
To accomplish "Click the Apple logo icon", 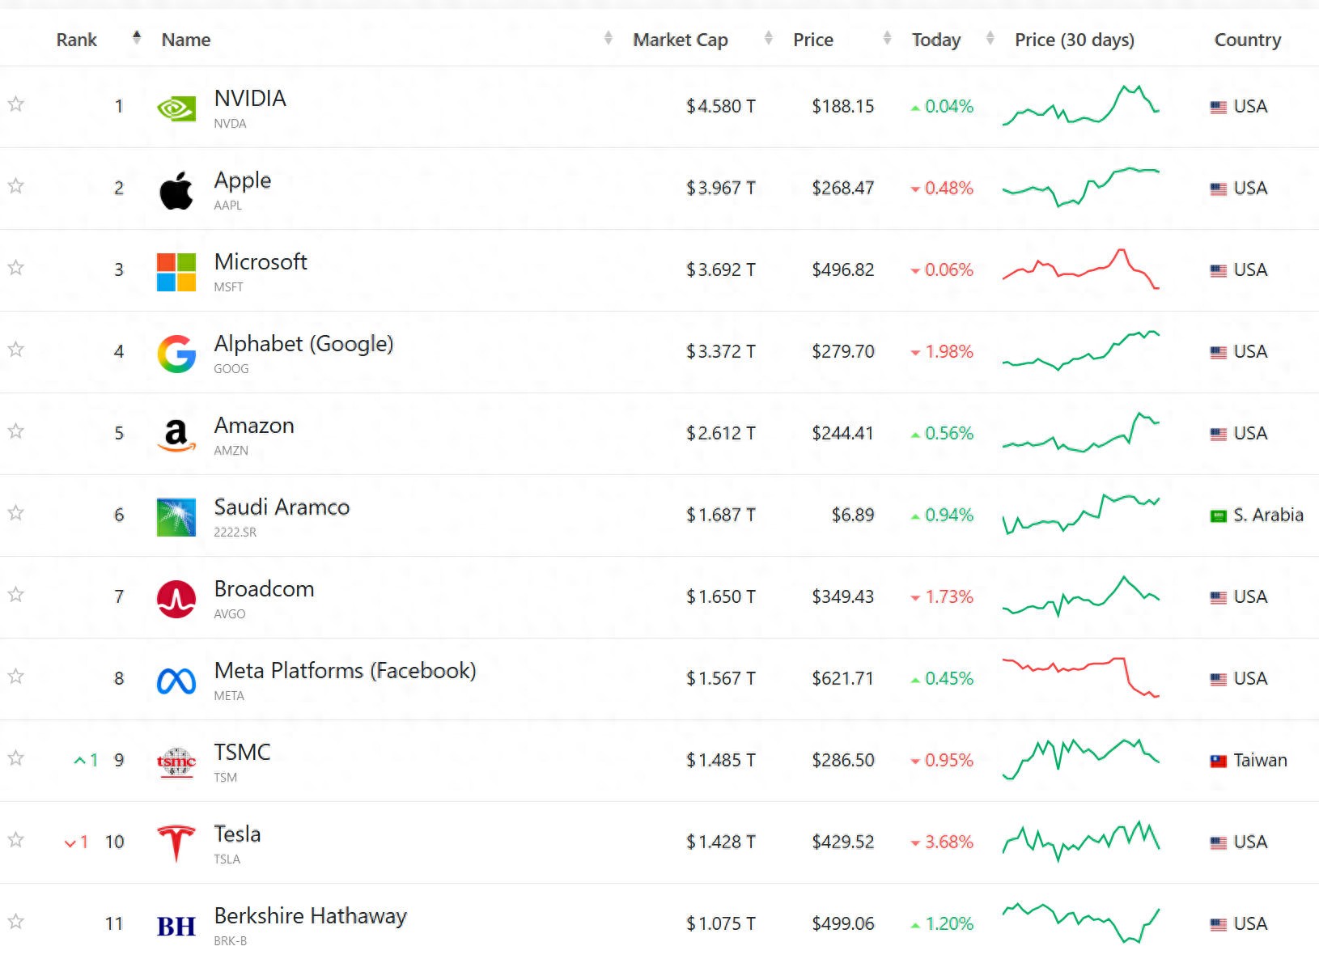I will 176,190.
